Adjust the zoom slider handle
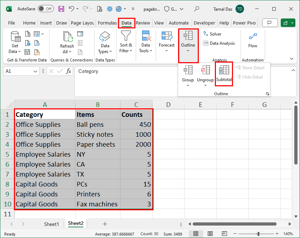 (258, 234)
